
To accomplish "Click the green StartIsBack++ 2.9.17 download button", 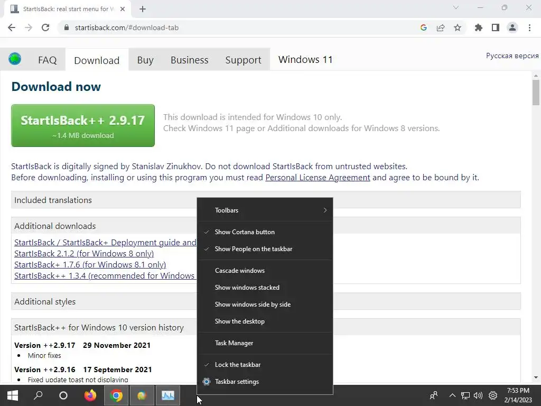I will tap(83, 126).
